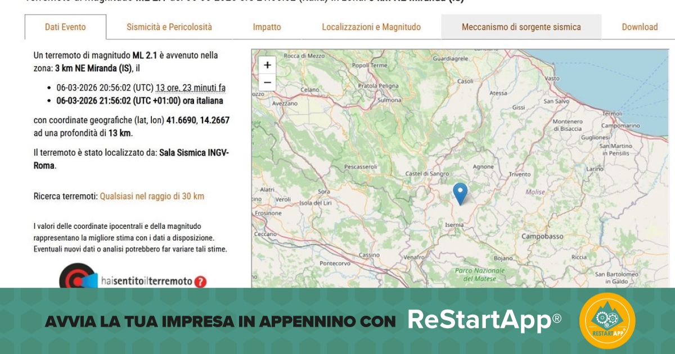Screen dimensions: 675x354
Task: Click the blue epicenter marker on map
Action: (x=460, y=193)
